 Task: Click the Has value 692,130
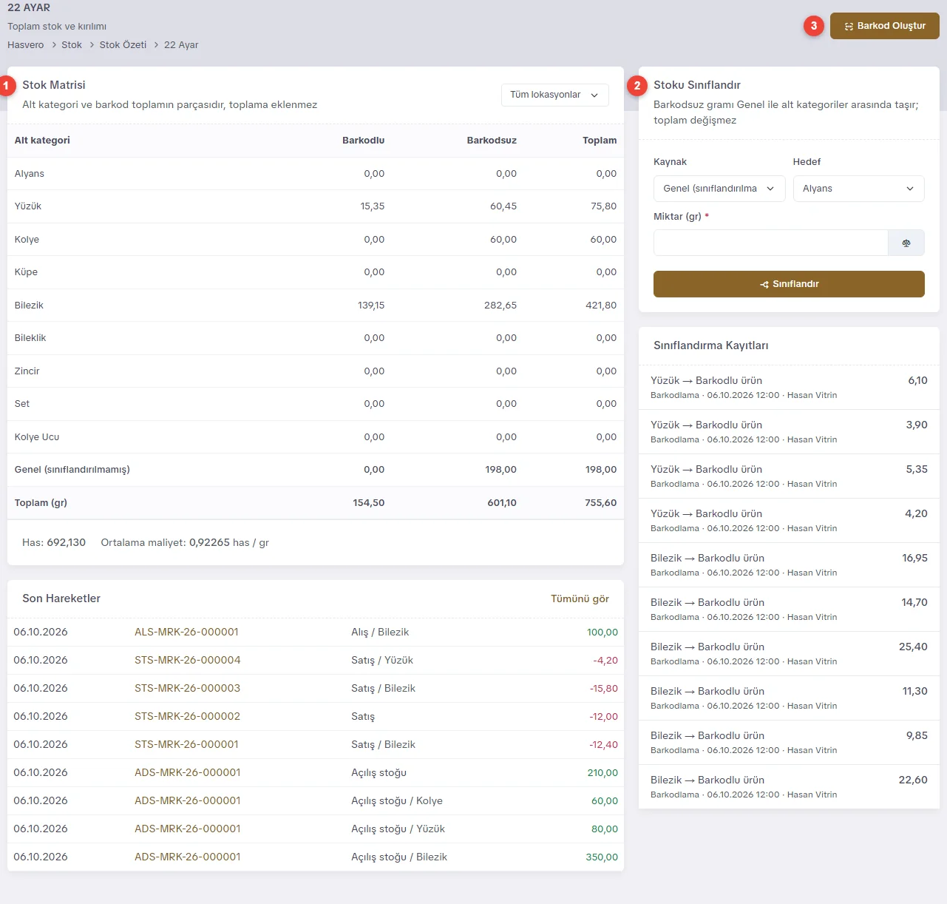click(x=67, y=543)
